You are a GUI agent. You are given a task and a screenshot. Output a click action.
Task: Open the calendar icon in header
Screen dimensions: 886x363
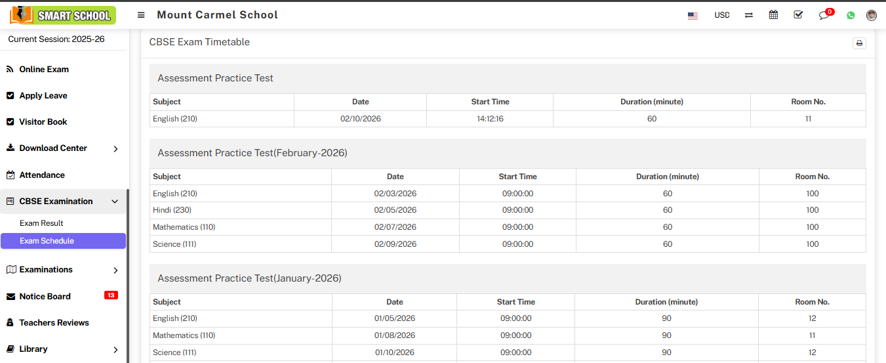coord(773,15)
